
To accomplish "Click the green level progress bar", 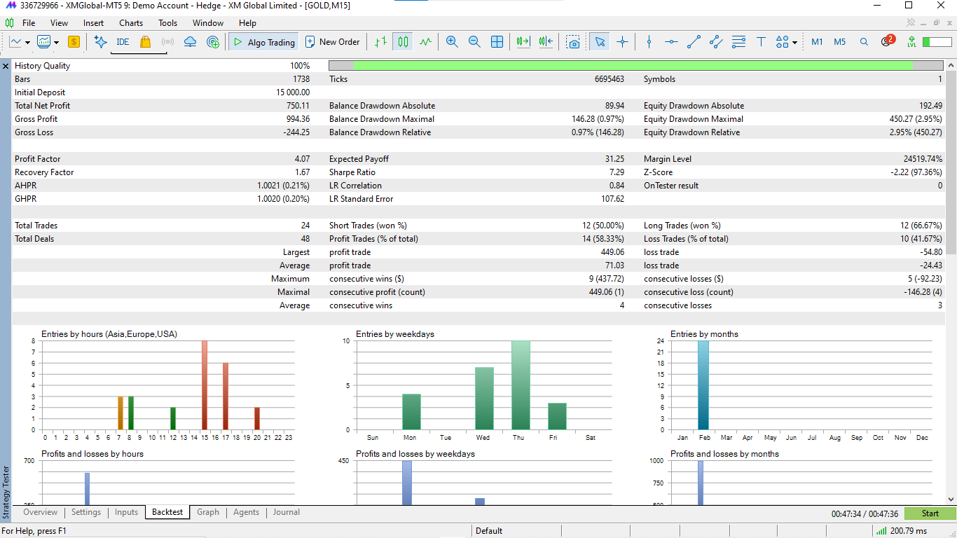I will point(937,42).
